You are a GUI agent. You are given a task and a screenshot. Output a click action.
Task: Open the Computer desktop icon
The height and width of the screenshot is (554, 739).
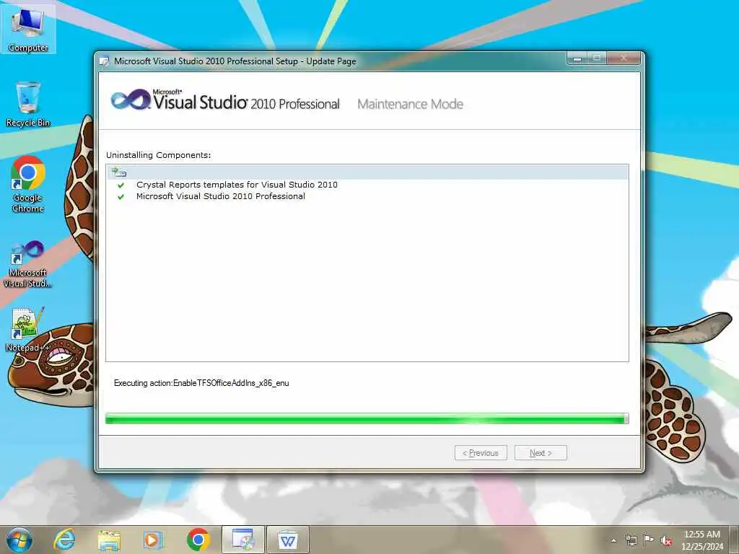pyautogui.click(x=28, y=28)
